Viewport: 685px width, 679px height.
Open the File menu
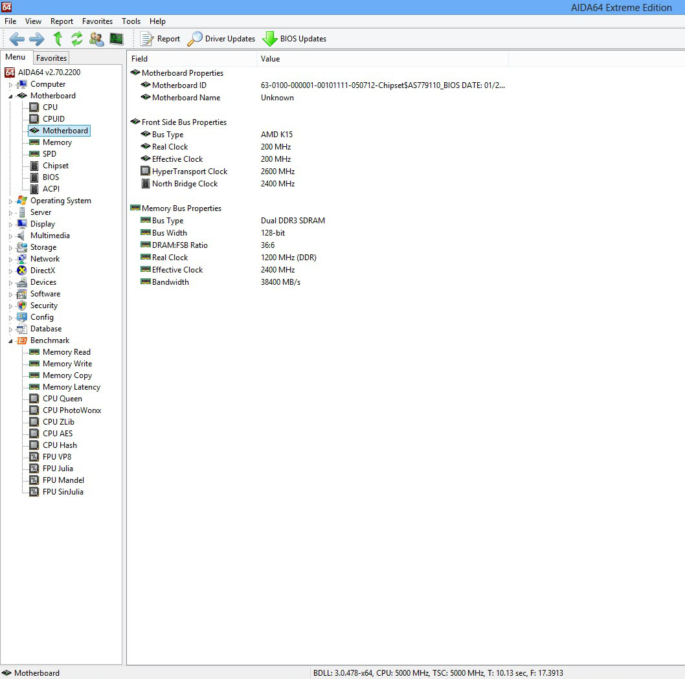(x=10, y=21)
